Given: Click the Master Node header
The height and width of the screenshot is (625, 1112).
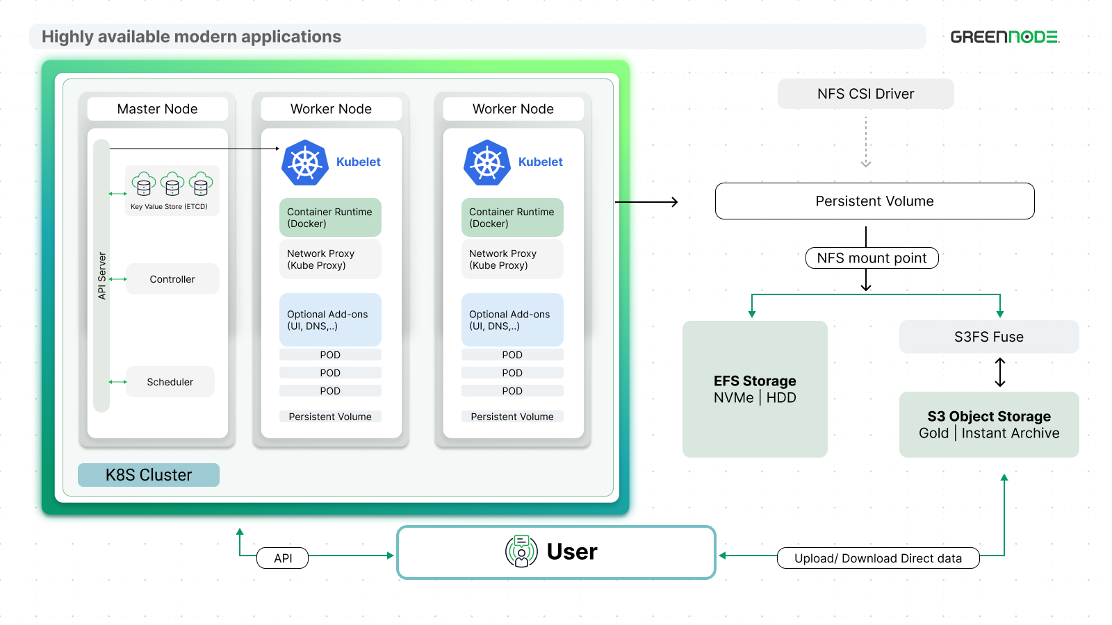Looking at the screenshot, I should [x=158, y=109].
